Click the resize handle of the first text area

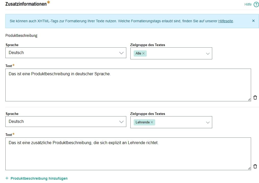pos(249,100)
